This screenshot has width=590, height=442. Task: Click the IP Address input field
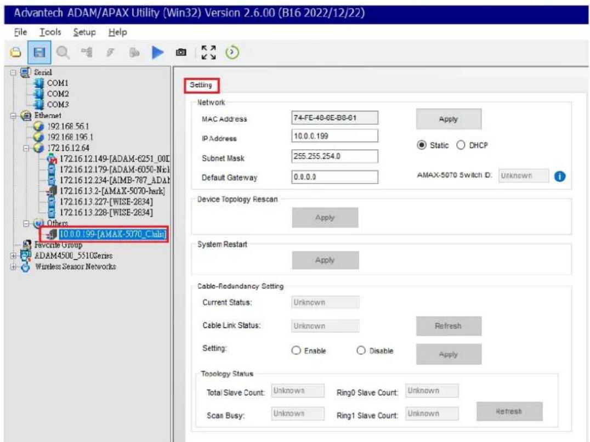click(x=334, y=136)
